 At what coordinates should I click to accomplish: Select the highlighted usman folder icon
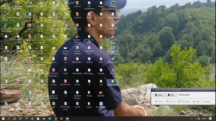pos(113,83)
